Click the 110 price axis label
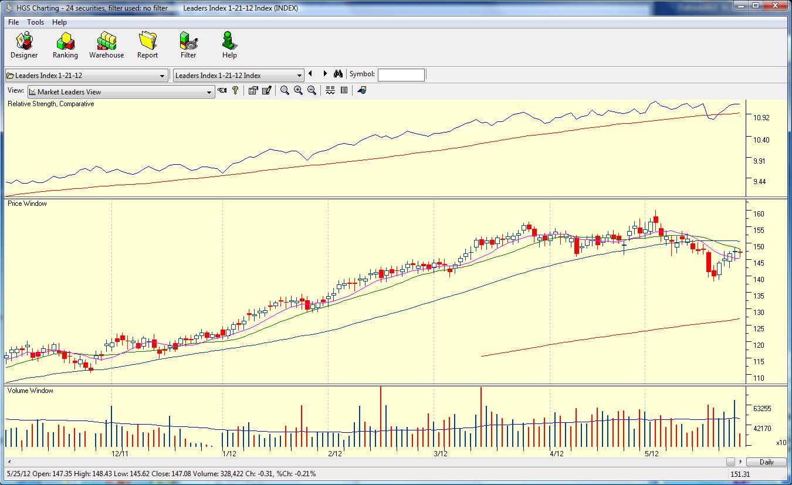 click(759, 378)
